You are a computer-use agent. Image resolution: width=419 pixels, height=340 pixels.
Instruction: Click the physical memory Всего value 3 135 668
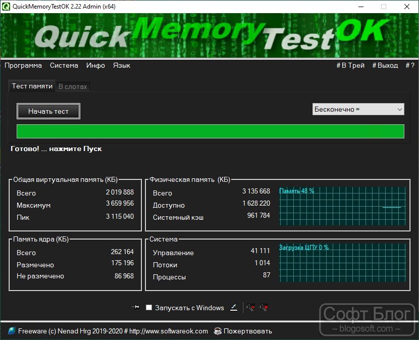pyautogui.click(x=256, y=191)
